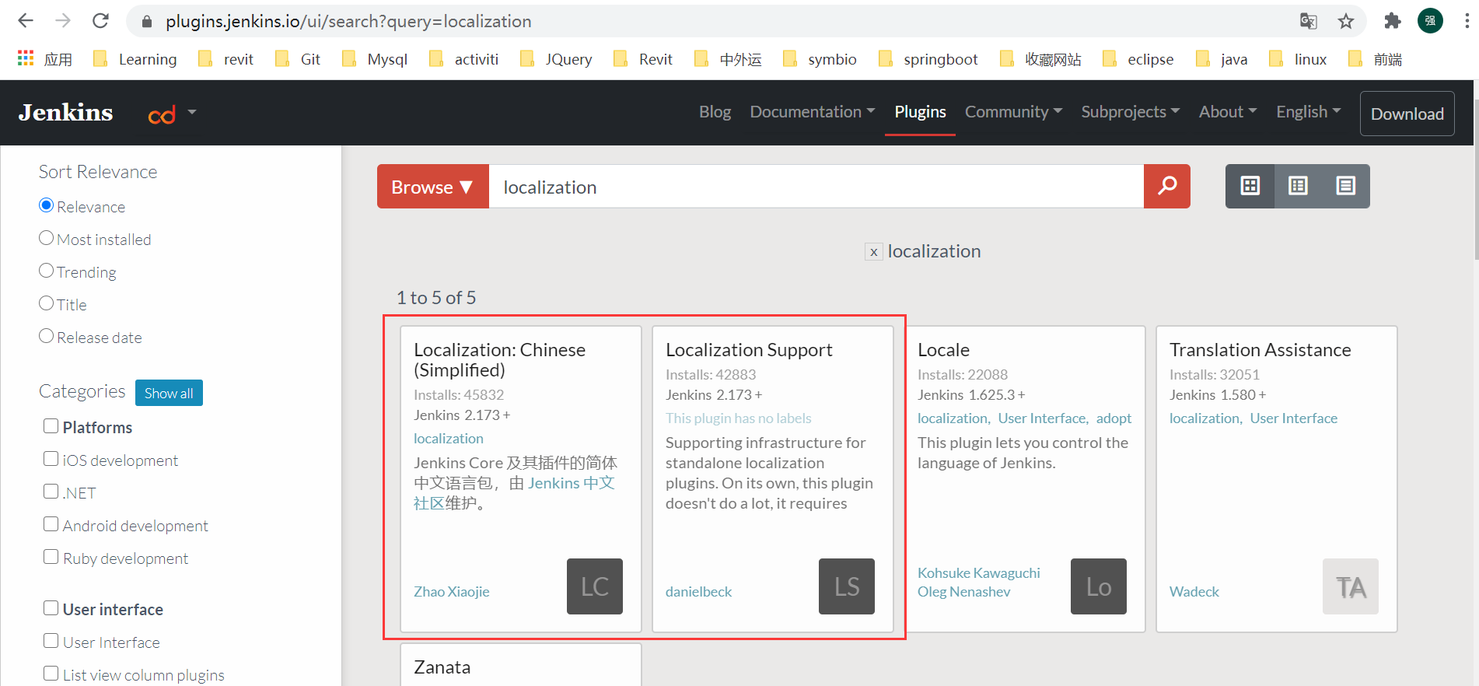Viewport: 1479px width, 686px height.
Task: Click the LS plugin icon badge
Action: (x=847, y=586)
